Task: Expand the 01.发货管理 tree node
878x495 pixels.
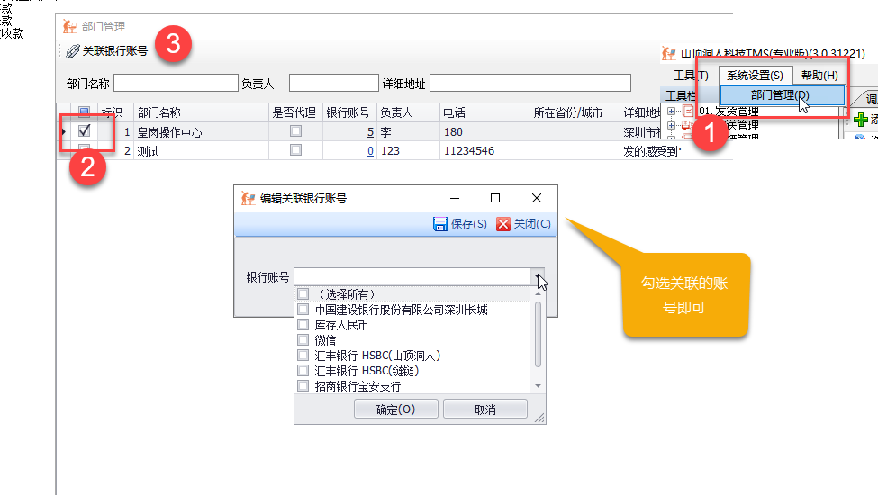Action: (x=671, y=112)
